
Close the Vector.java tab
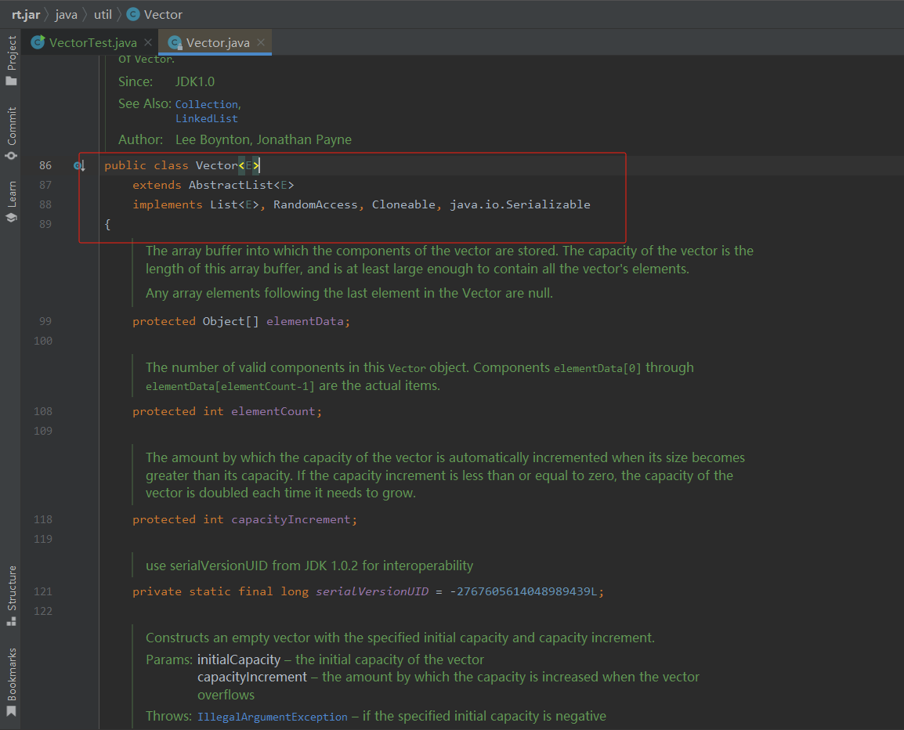click(261, 42)
